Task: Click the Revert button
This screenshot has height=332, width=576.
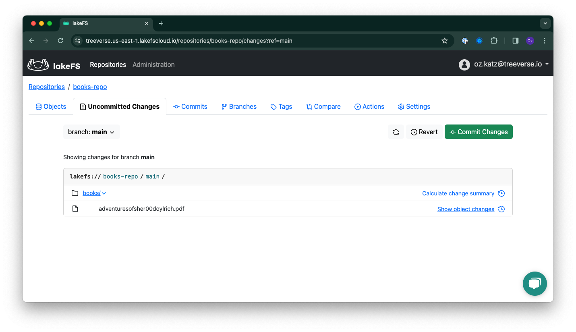Action: click(x=424, y=132)
